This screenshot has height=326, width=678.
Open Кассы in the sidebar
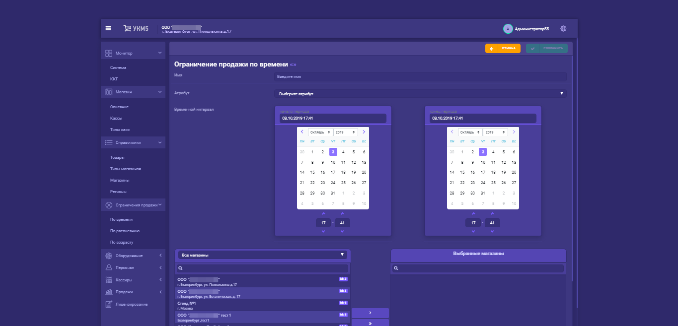point(116,118)
